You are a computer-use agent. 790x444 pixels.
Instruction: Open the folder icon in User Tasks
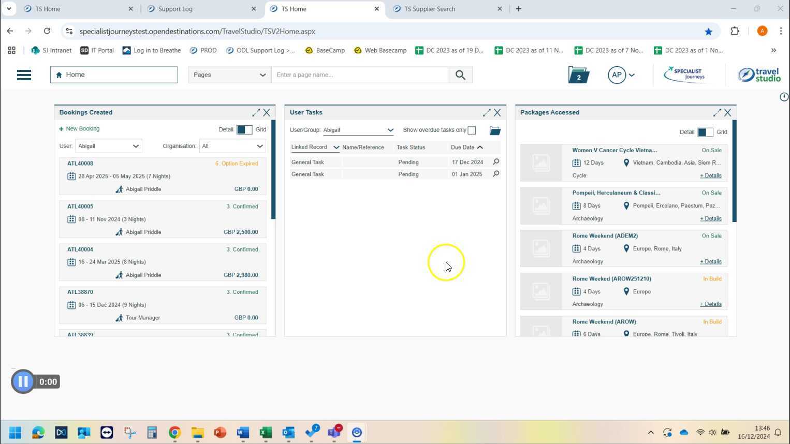point(495,130)
